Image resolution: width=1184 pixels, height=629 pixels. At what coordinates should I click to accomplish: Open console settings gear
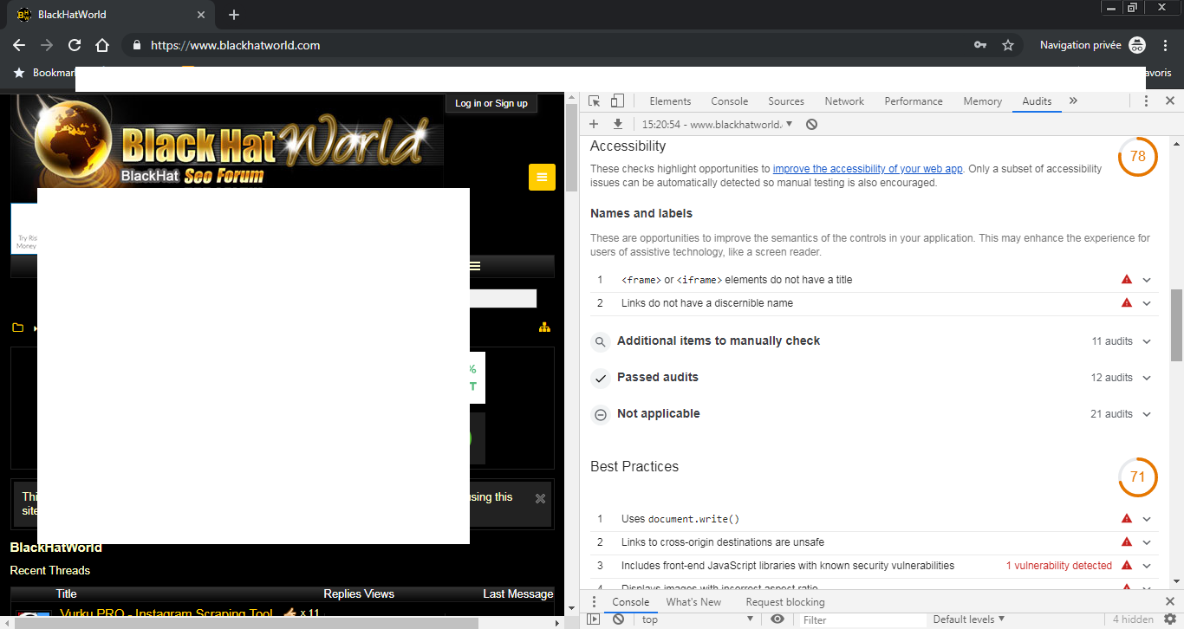pos(1169,619)
